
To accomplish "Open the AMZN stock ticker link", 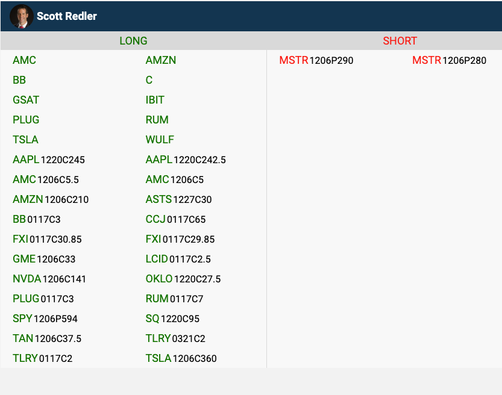I will point(161,60).
